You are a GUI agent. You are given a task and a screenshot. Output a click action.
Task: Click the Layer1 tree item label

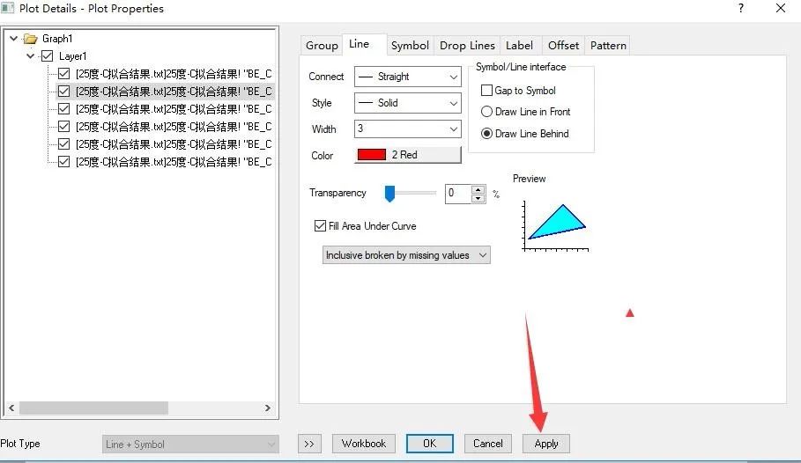point(72,56)
